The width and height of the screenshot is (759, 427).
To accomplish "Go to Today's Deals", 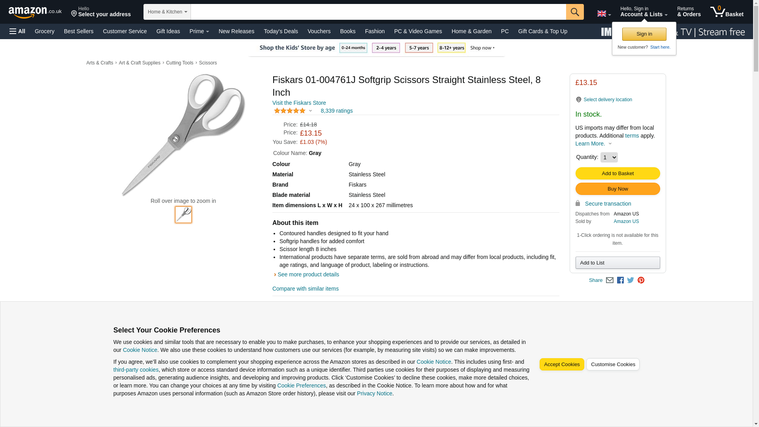I will point(281,31).
